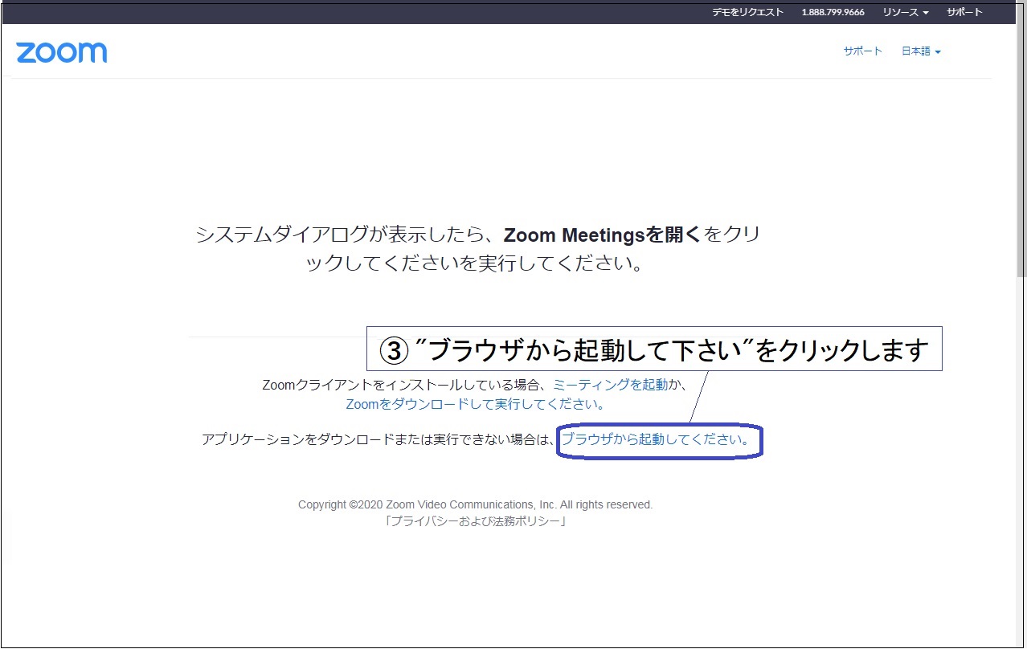
Task: Expand the 日本語 language dropdown
Action: [920, 51]
